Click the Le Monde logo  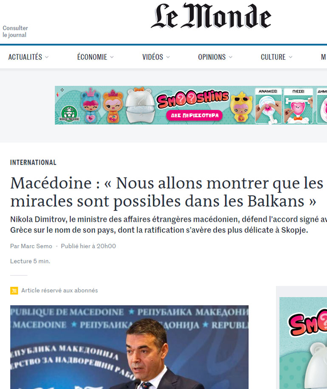pos(211,16)
